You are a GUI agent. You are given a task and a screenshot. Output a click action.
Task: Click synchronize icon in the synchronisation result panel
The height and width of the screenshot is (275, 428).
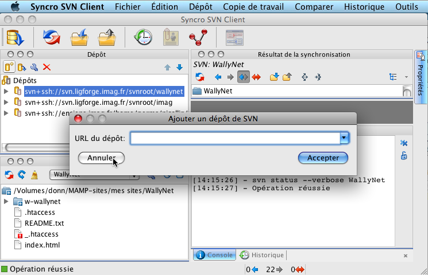[x=200, y=77]
